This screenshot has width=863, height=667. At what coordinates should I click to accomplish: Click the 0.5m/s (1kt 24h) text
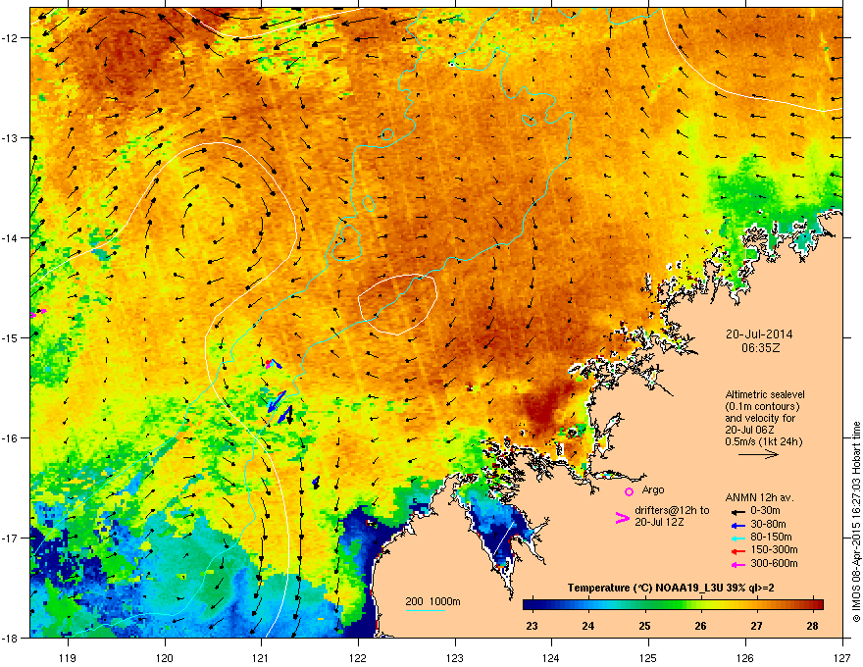pos(764,441)
